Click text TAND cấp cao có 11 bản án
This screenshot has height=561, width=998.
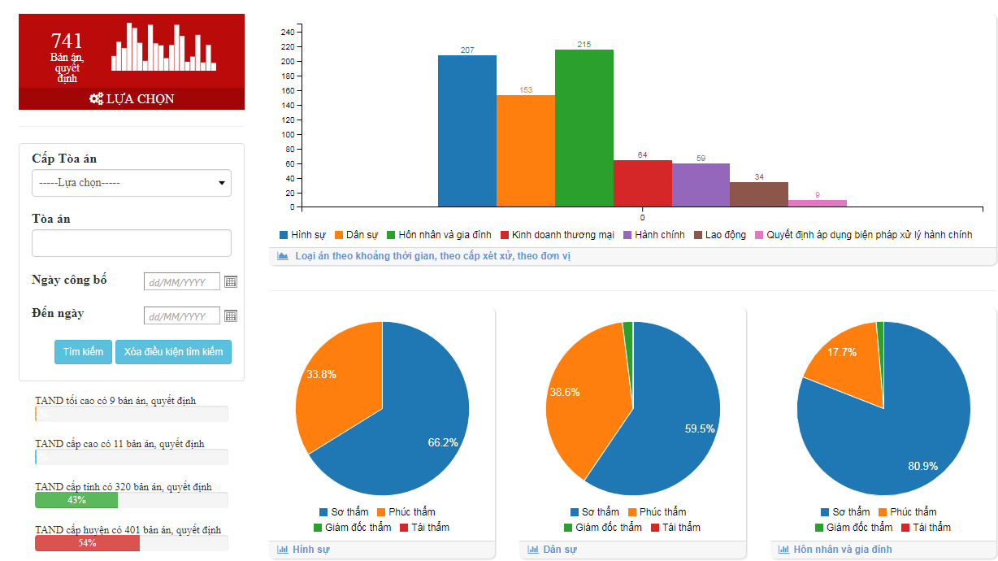coord(119,444)
